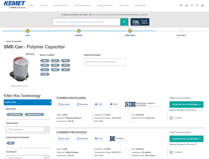Image resolution: width=209 pixels, height=159 pixels.
Task: Open part A768EB107M1ELAS036 title
Action: point(71,98)
